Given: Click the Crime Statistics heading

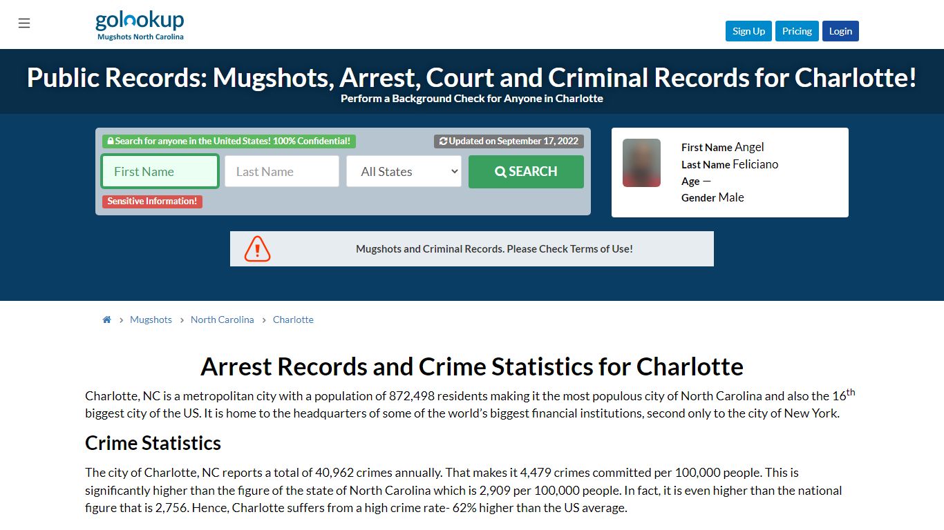Looking at the screenshot, I should click(x=153, y=443).
